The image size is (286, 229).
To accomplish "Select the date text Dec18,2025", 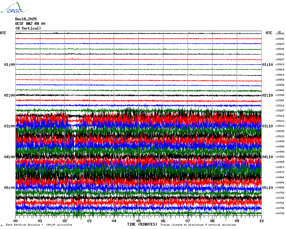I will pyautogui.click(x=26, y=19).
